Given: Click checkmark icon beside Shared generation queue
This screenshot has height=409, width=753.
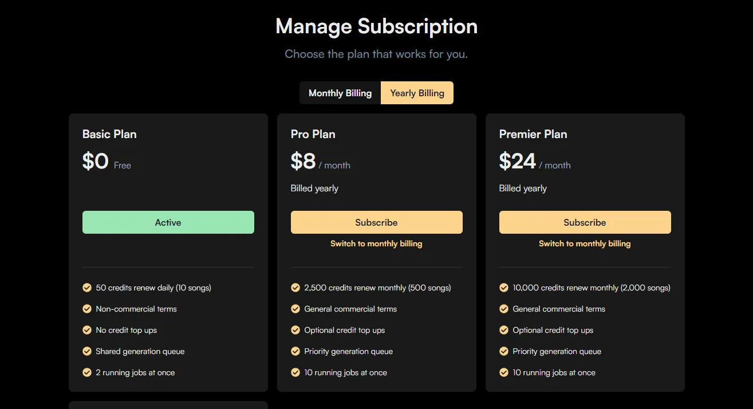Looking at the screenshot, I should pos(87,351).
